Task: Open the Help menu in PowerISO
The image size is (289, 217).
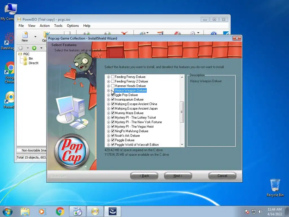Action: click(x=87, y=26)
